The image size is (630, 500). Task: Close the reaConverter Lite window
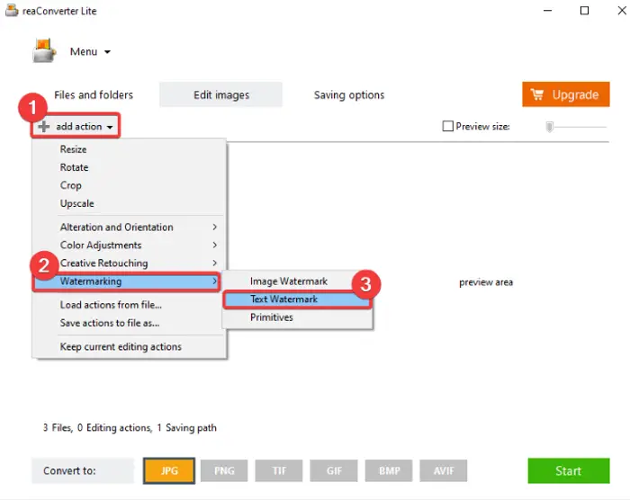622,11
